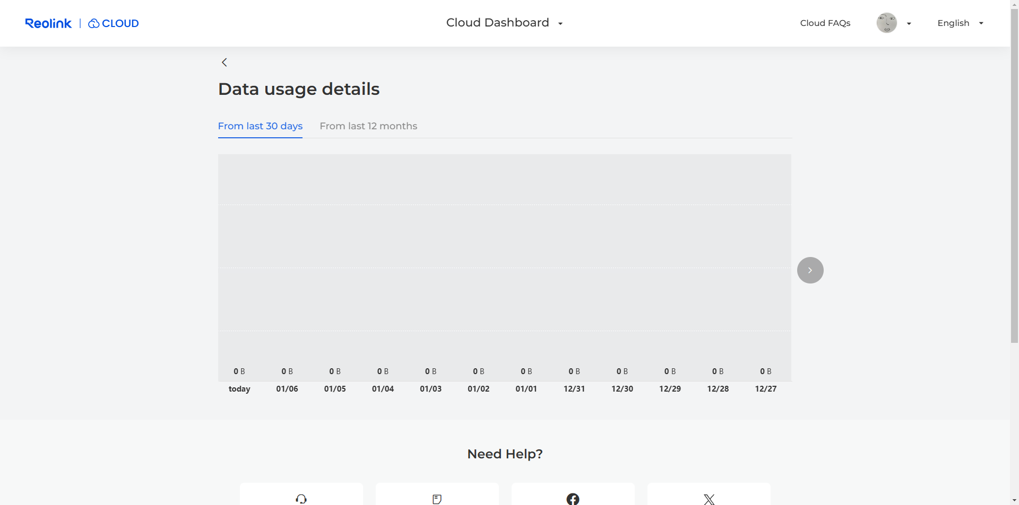Click the 12/31 date label

[x=574, y=389]
